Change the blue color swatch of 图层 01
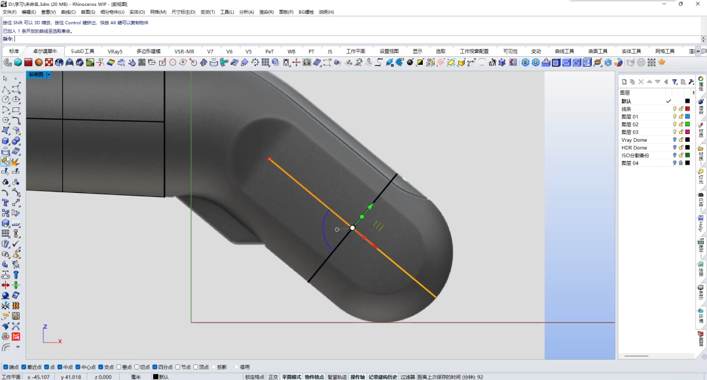Screen dimensions: 707x380 (687, 116)
